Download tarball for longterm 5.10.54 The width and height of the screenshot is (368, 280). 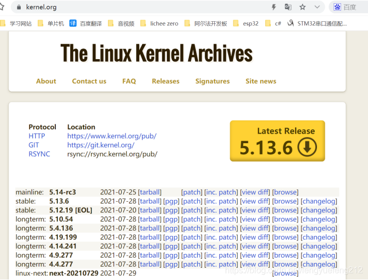(150, 219)
